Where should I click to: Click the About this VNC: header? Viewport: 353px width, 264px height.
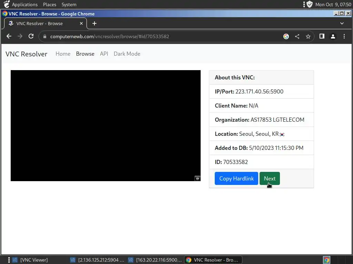tap(235, 77)
